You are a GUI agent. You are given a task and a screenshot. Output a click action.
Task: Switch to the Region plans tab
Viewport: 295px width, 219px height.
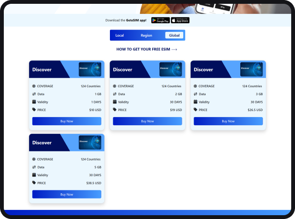(147, 35)
